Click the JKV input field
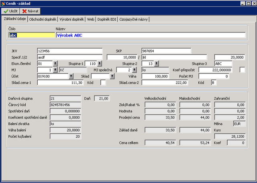This screenshot has height=183, width=257. coord(70,51)
